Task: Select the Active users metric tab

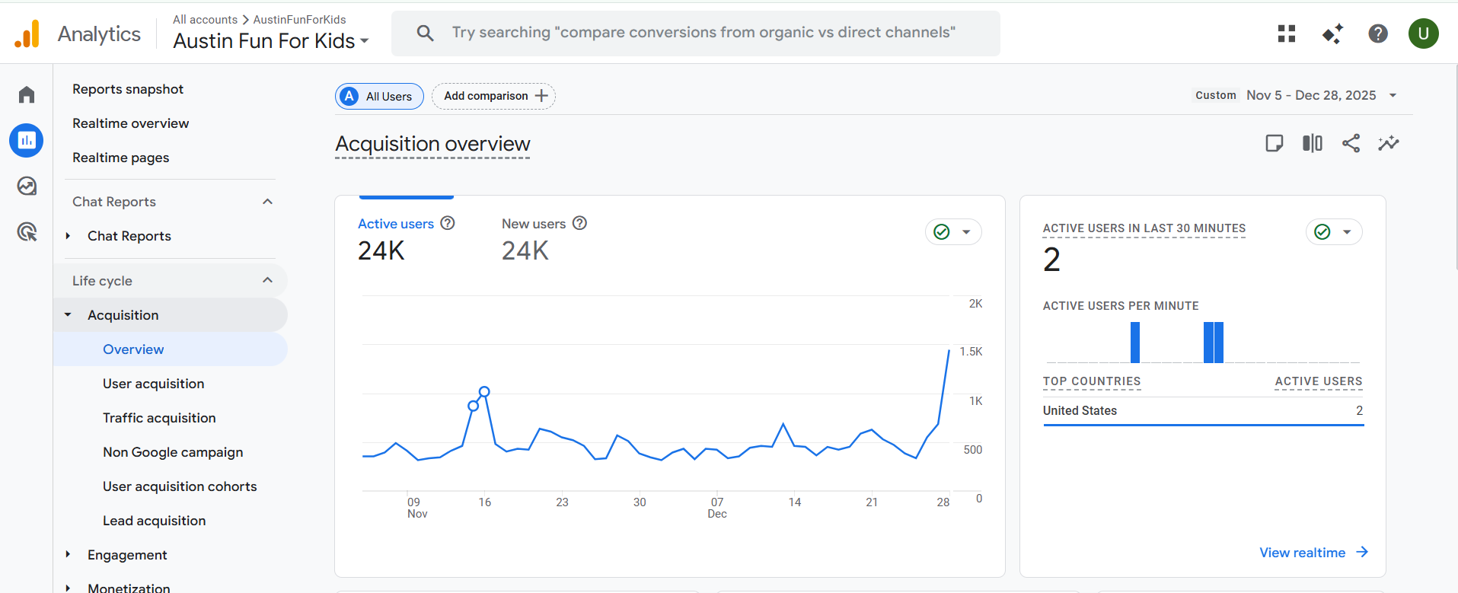Action: coord(406,239)
